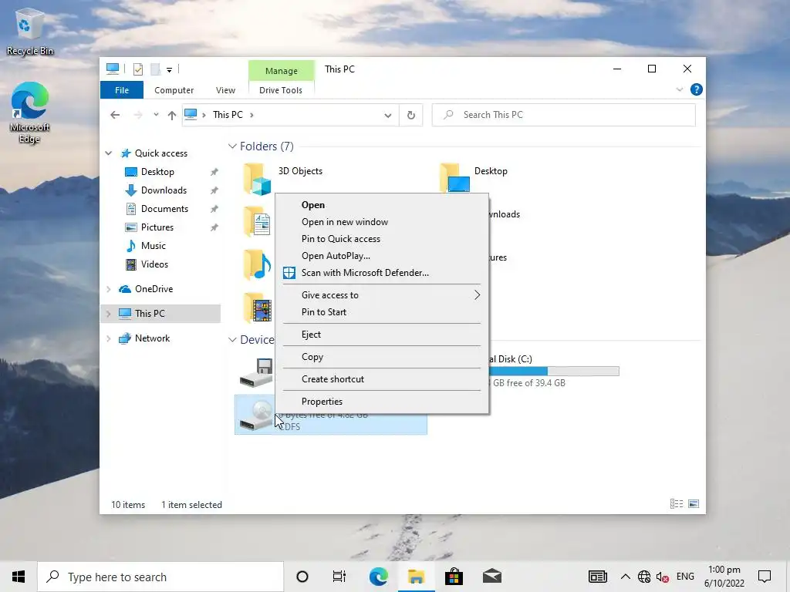Viewport: 790px width, 592px height.
Task: Launch Microsoft Edge from desktop shortcut
Action: point(29,113)
